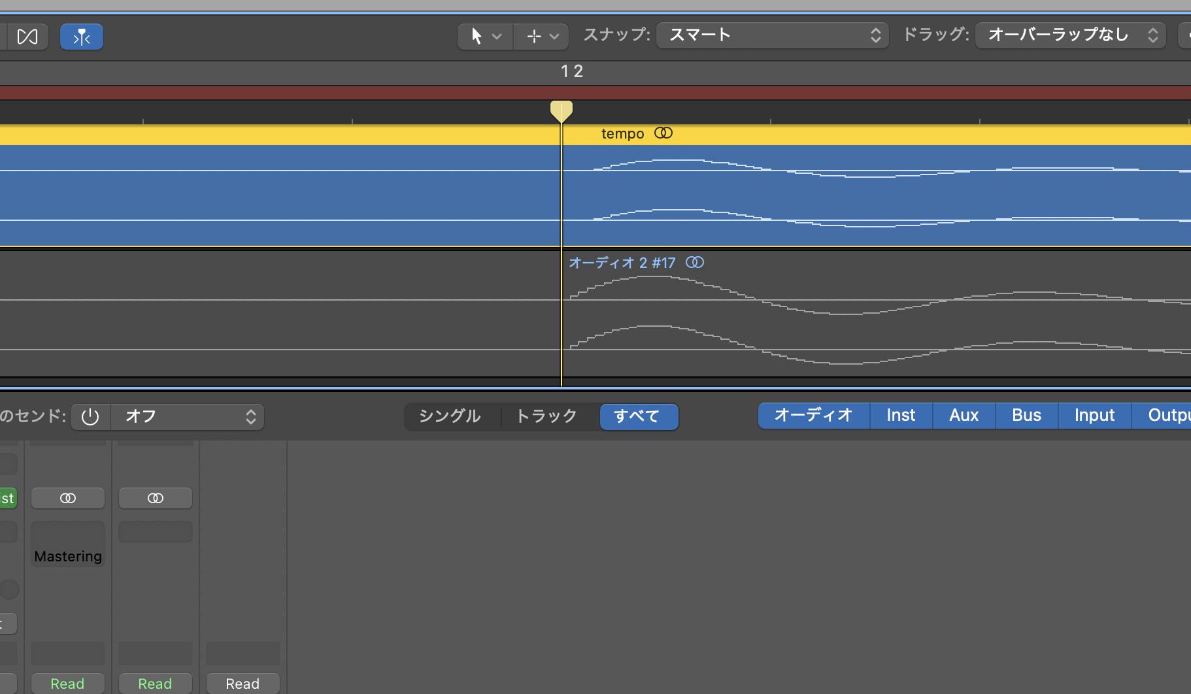Switch mixer view to シングル

click(x=450, y=416)
